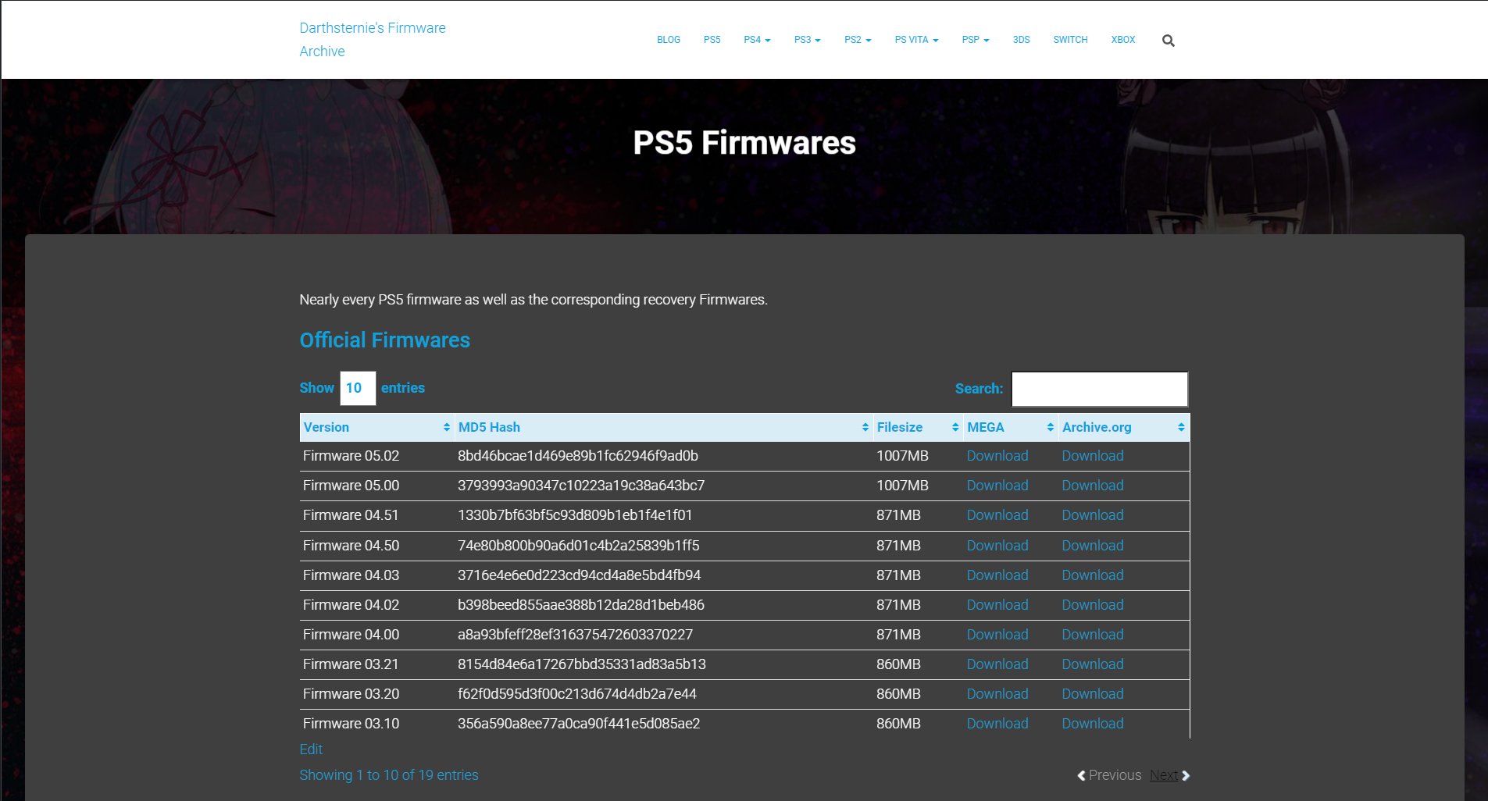Image resolution: width=1488 pixels, height=801 pixels.
Task: Download Firmware 04.02 from MEGA
Action: (x=997, y=605)
